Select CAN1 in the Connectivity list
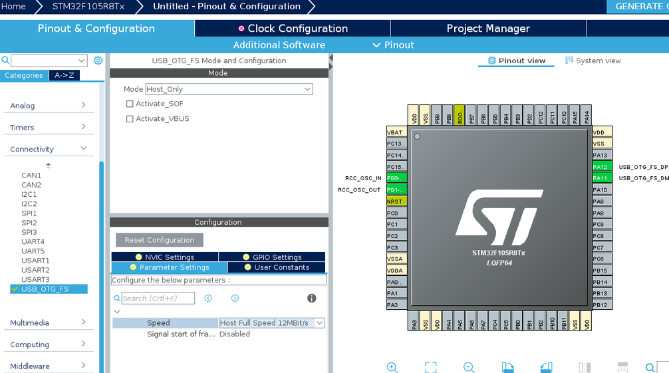 31,176
